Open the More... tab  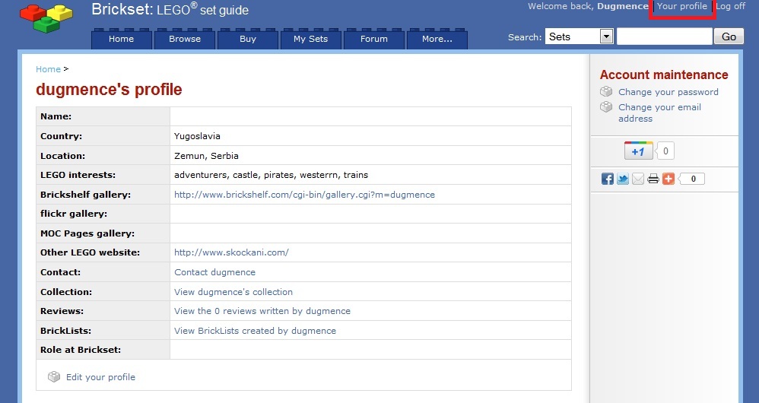tap(437, 40)
